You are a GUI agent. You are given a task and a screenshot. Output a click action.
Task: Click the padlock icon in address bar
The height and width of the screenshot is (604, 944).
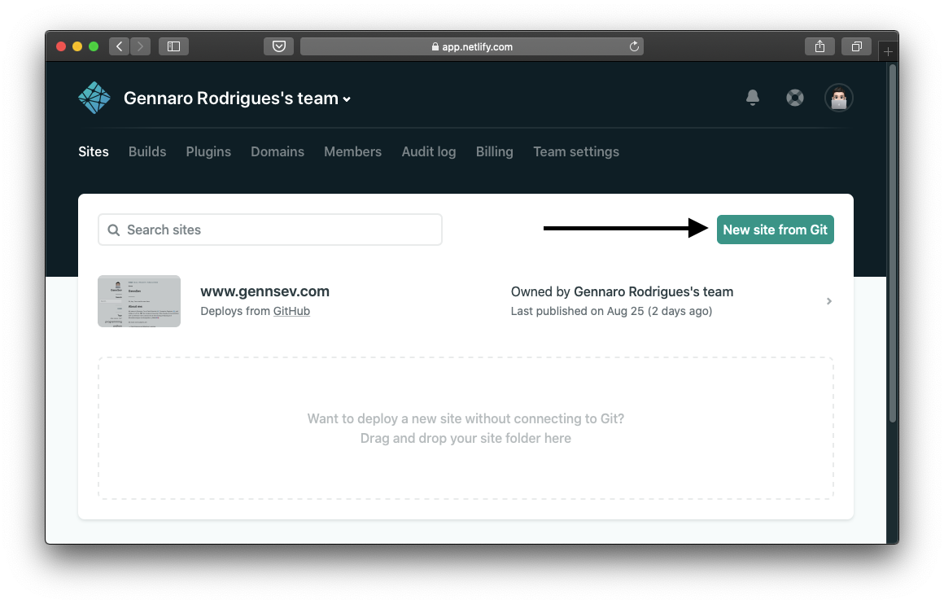pyautogui.click(x=435, y=46)
